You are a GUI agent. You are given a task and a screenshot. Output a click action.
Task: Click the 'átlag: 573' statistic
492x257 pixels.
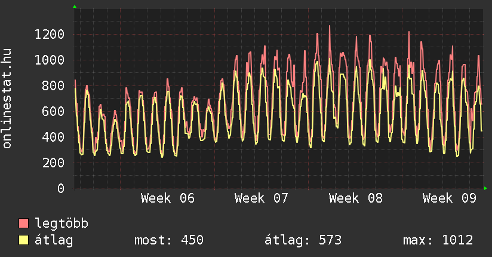click(x=303, y=240)
